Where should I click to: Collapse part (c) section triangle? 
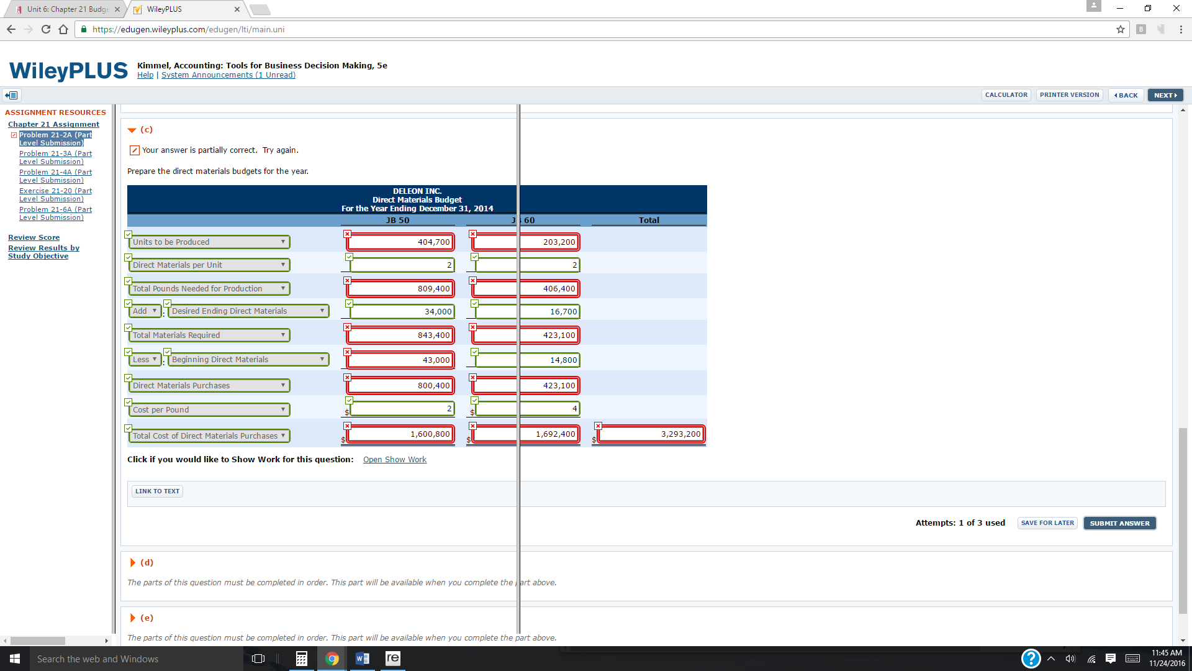coord(132,130)
